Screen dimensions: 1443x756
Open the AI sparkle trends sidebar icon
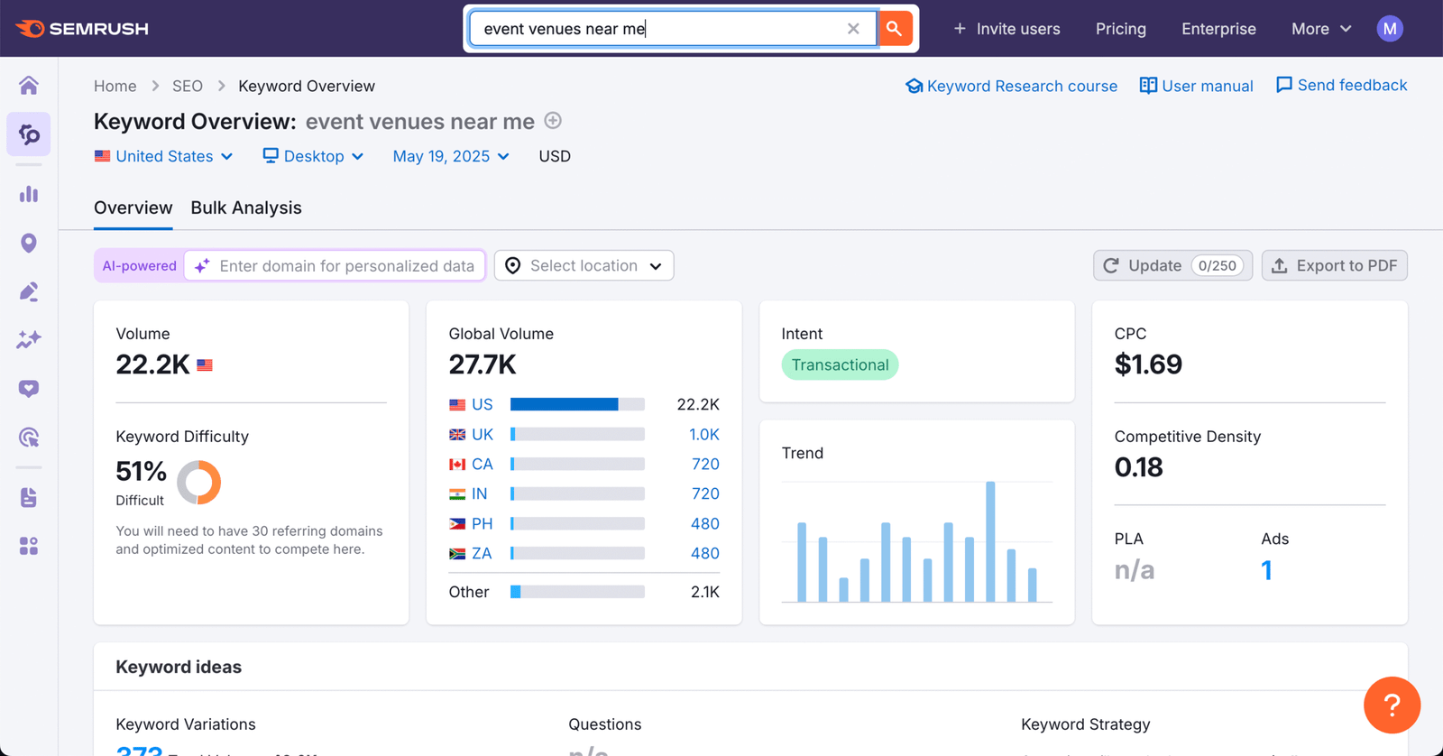(x=29, y=340)
